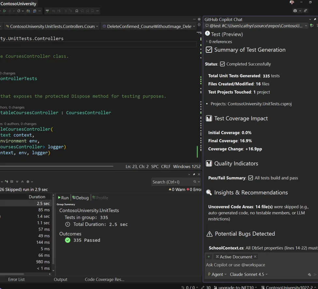
Task: Click the Total Duration clock icon
Action: tap(68, 224)
